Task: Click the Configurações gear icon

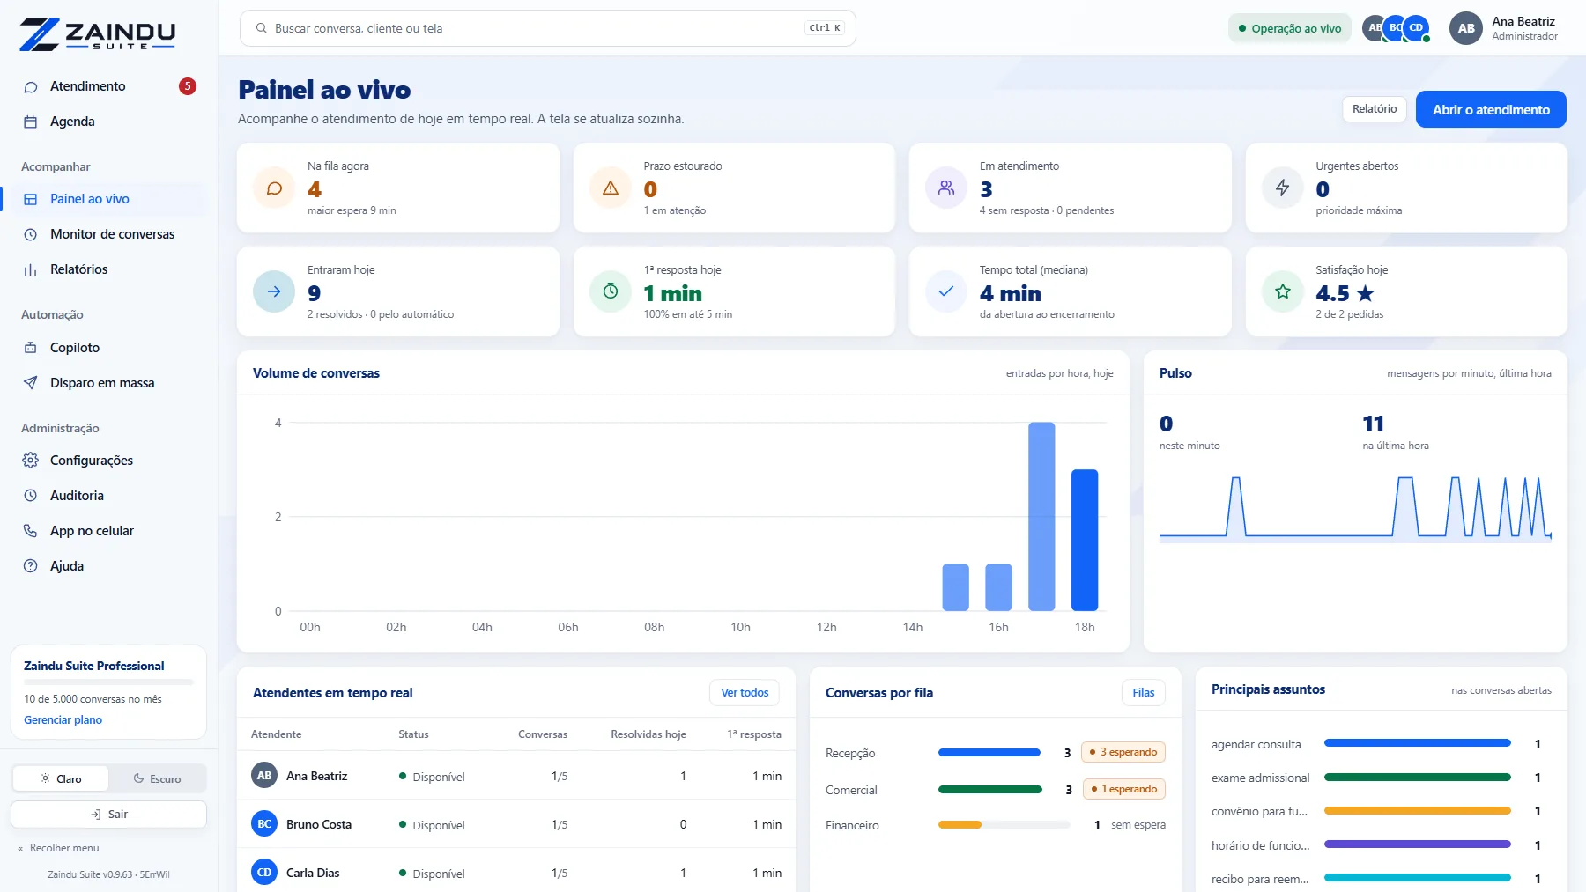Action: click(30, 461)
